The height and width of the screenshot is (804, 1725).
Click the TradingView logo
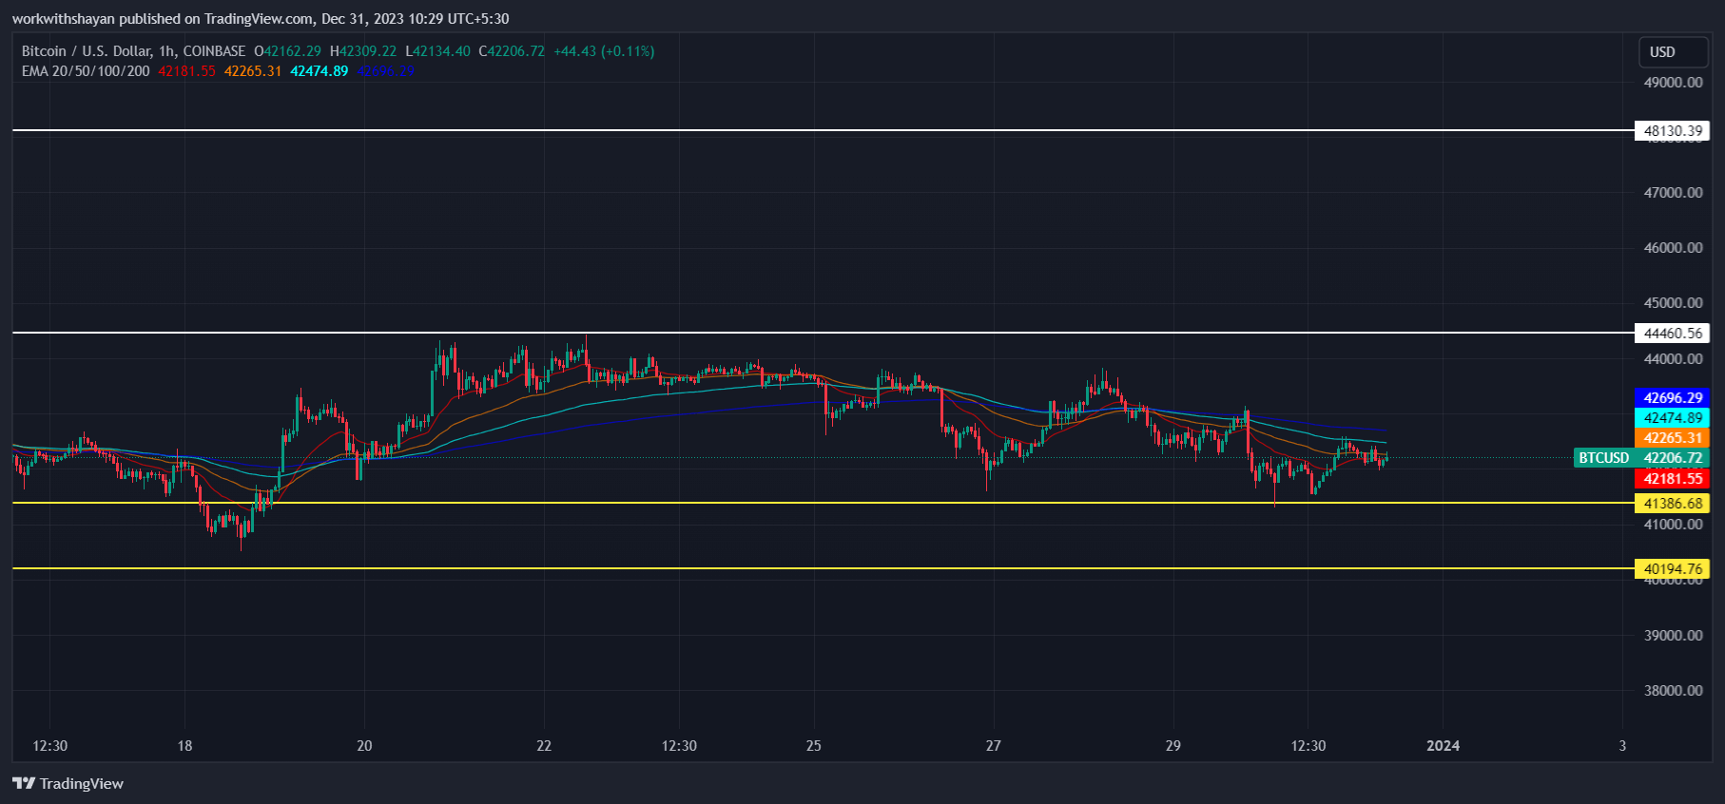coord(68,783)
